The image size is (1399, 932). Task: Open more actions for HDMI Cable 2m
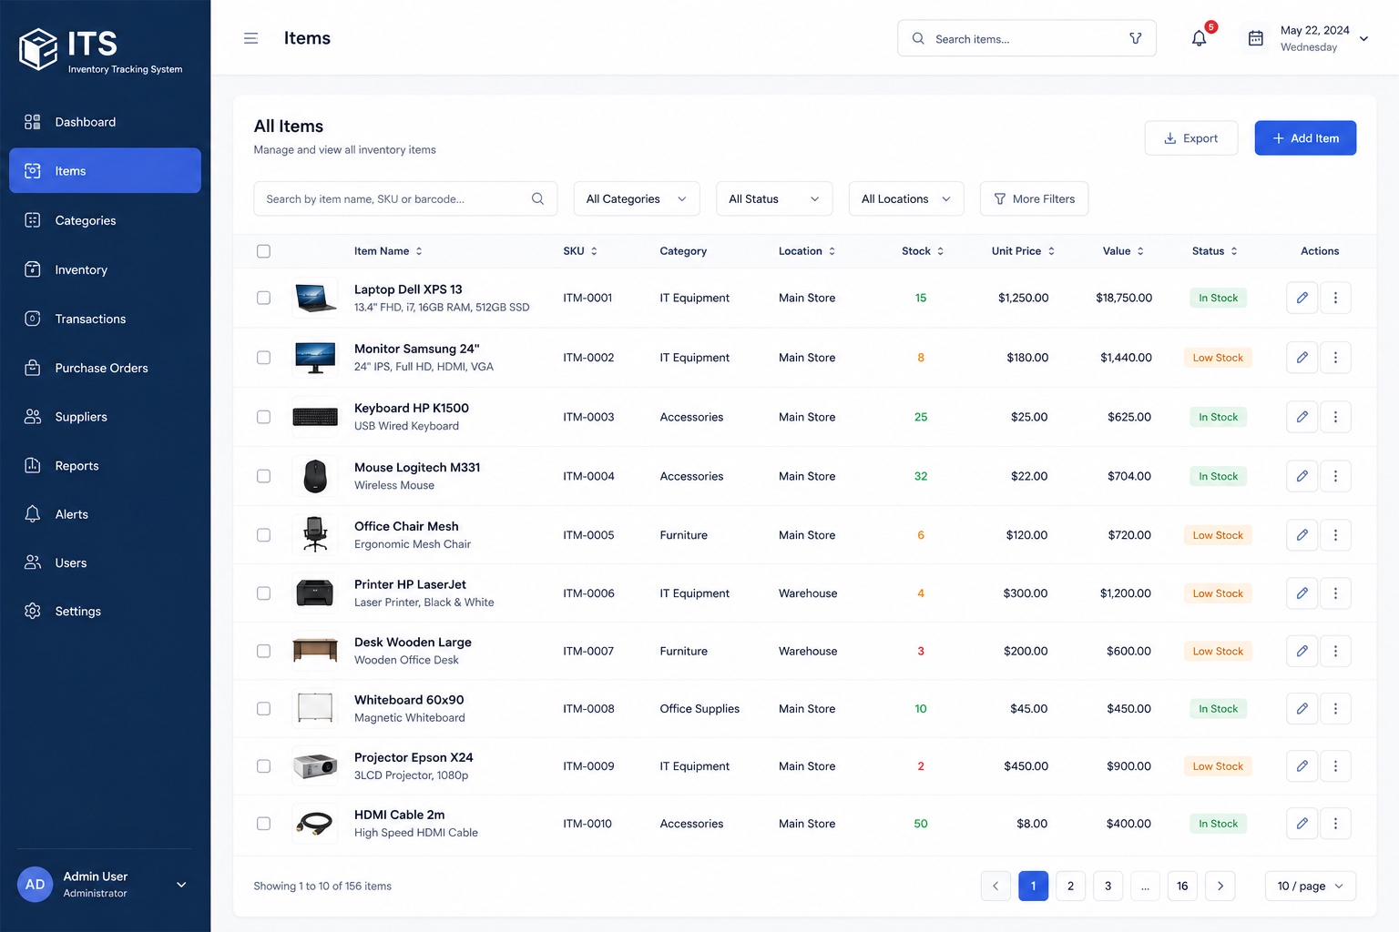1335,824
